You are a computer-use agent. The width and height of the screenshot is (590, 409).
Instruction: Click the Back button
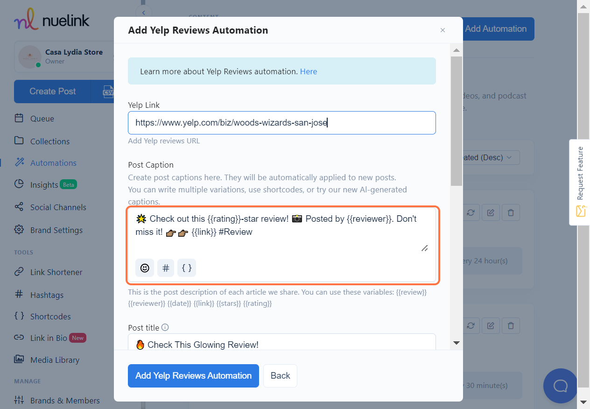point(280,376)
